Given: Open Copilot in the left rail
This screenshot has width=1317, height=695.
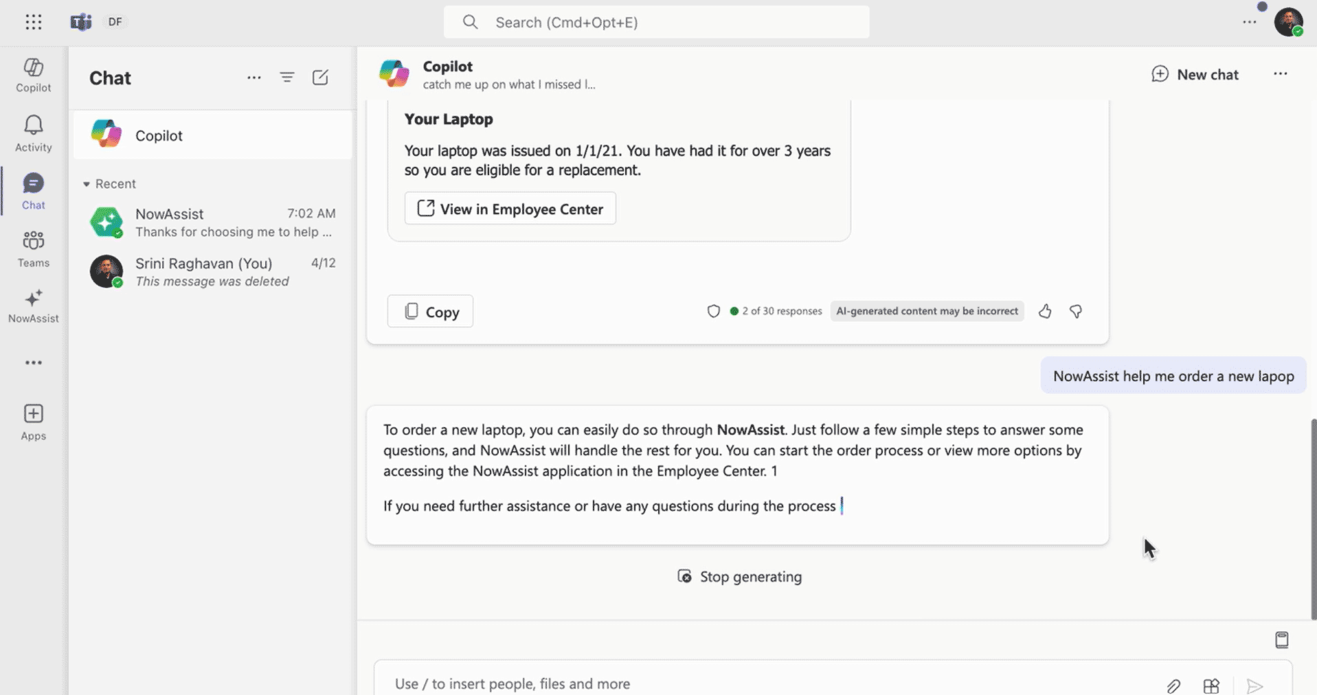Looking at the screenshot, I should pos(34,75).
